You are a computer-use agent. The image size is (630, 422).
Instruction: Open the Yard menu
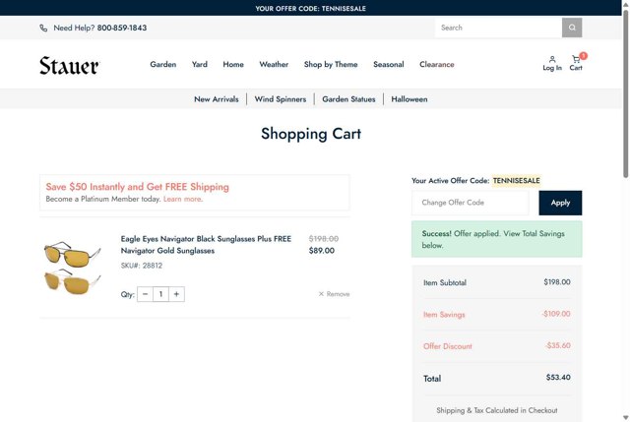coord(200,64)
